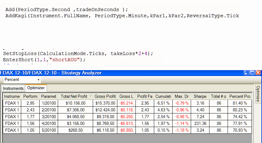The height and width of the screenshot is (143, 262).
Task: Select the row with parameter 2/20100
Action: [127, 110]
